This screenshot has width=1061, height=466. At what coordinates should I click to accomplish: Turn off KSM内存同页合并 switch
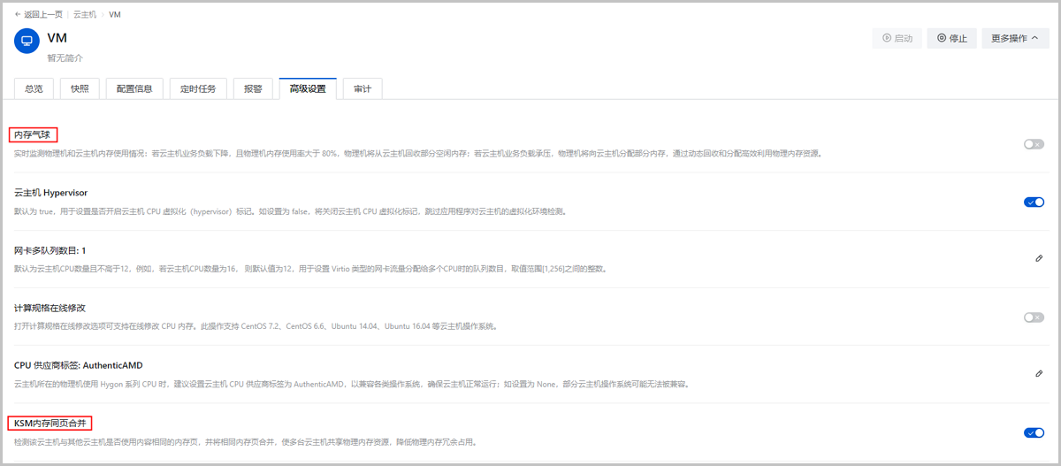[1033, 432]
